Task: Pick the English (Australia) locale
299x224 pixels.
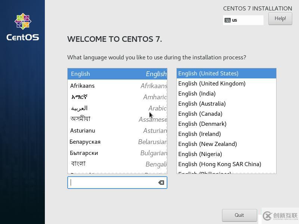Action: [x=226, y=104]
